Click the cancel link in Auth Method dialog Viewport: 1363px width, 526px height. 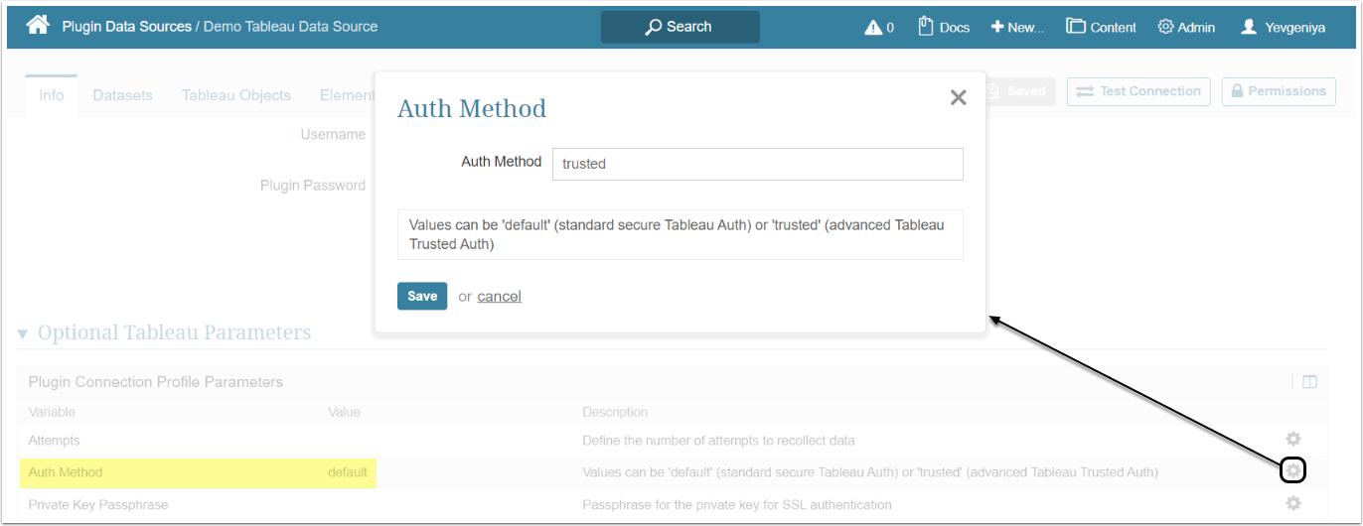pos(499,296)
